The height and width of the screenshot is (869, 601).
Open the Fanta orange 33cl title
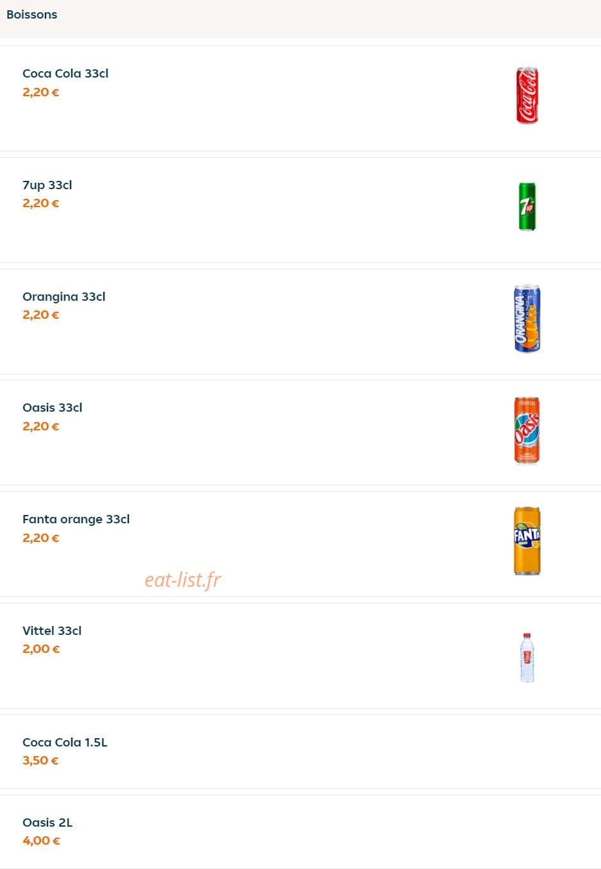point(76,519)
